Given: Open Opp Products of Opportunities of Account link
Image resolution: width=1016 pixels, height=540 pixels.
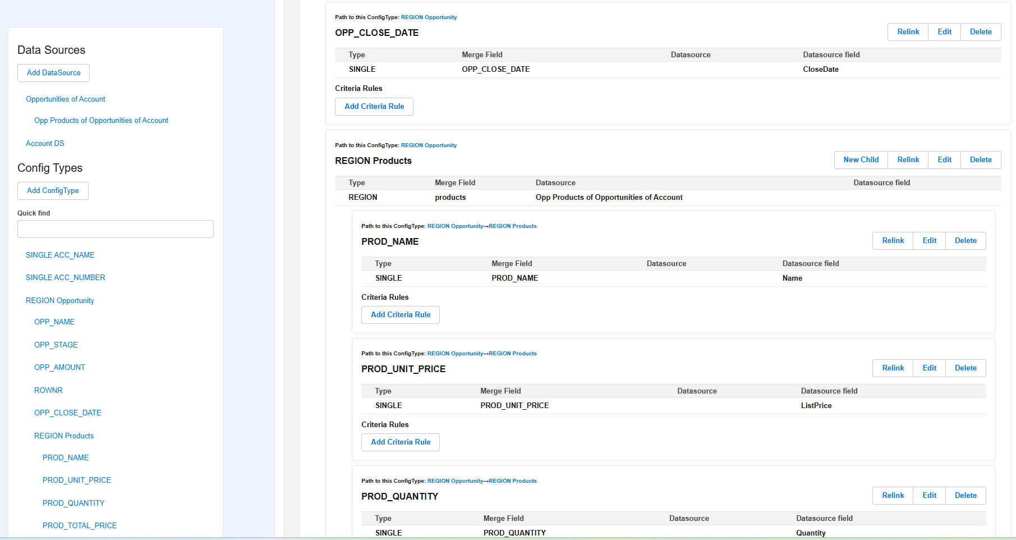Looking at the screenshot, I should [101, 121].
